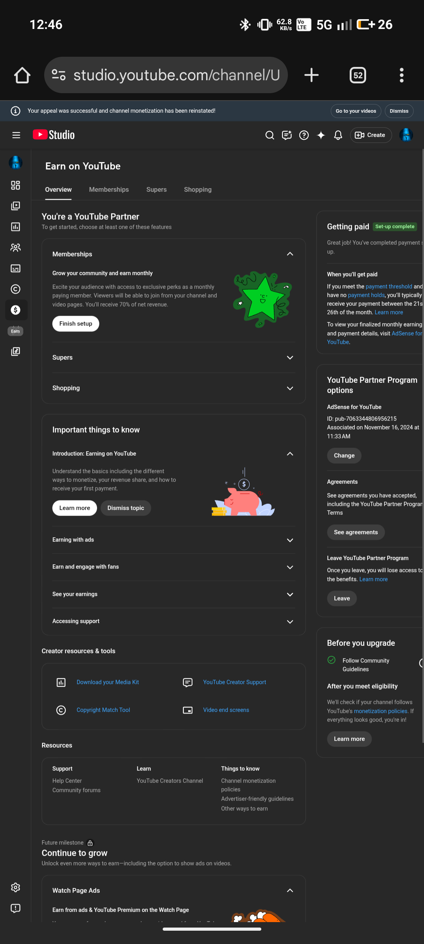
Task: Open Settings gear in sidebar
Action: tap(16, 887)
